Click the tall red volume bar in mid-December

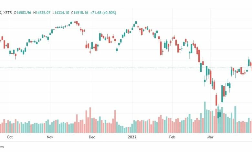click(x=115, y=122)
